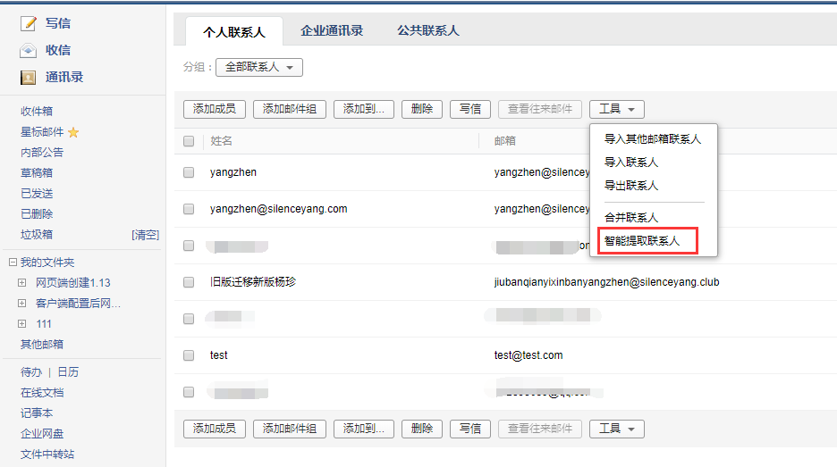Image resolution: width=837 pixels, height=467 pixels.
Task: Switch to the 企业通讯录 tab
Action: (332, 31)
